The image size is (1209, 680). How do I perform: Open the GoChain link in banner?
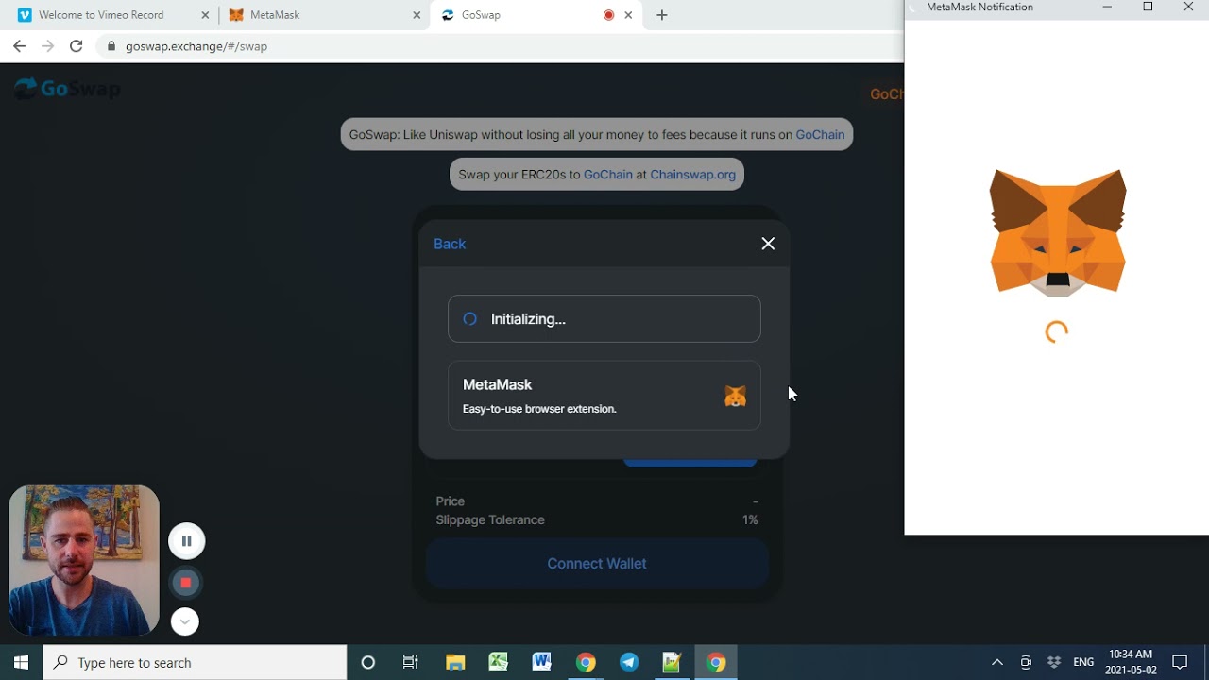click(x=820, y=134)
